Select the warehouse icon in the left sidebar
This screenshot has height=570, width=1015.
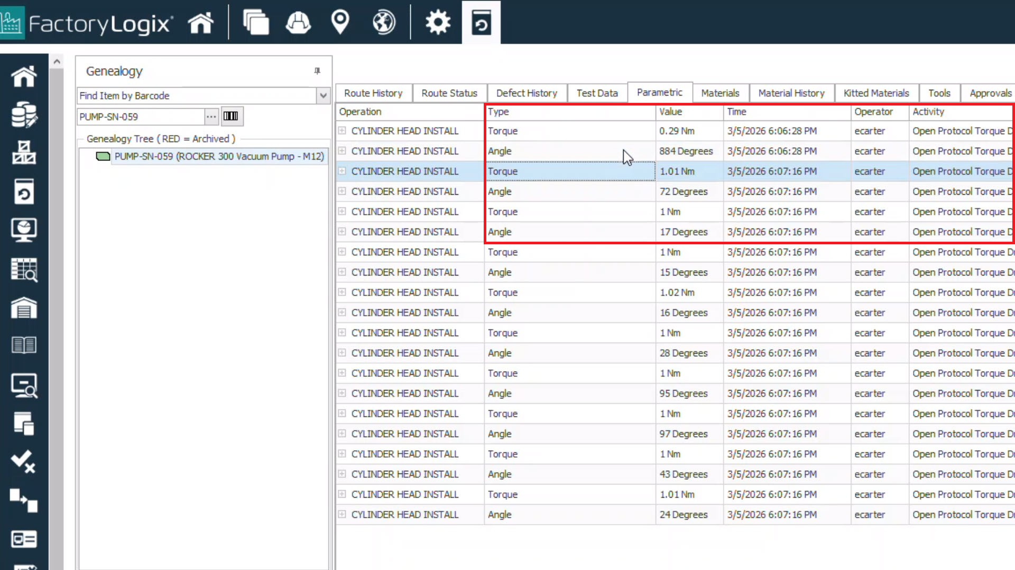coord(24,308)
